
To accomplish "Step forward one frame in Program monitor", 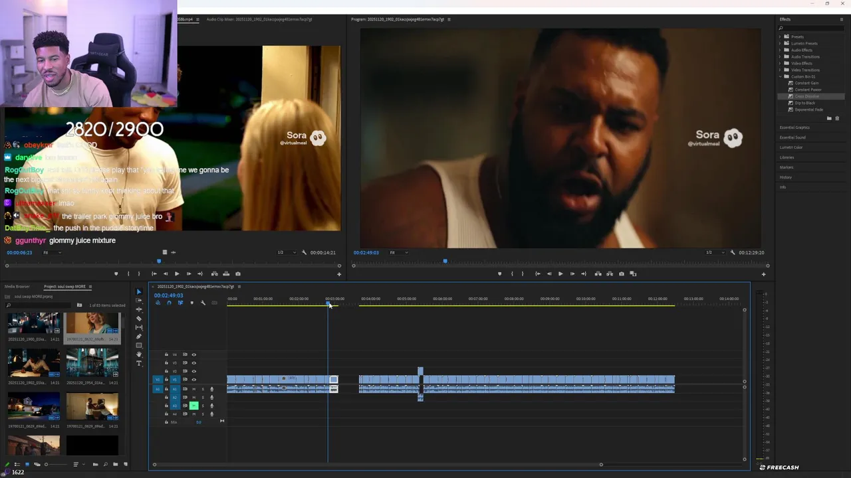I will [x=572, y=274].
